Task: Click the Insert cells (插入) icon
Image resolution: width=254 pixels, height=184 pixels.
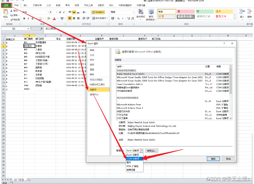Action: pyautogui.click(x=242, y=12)
